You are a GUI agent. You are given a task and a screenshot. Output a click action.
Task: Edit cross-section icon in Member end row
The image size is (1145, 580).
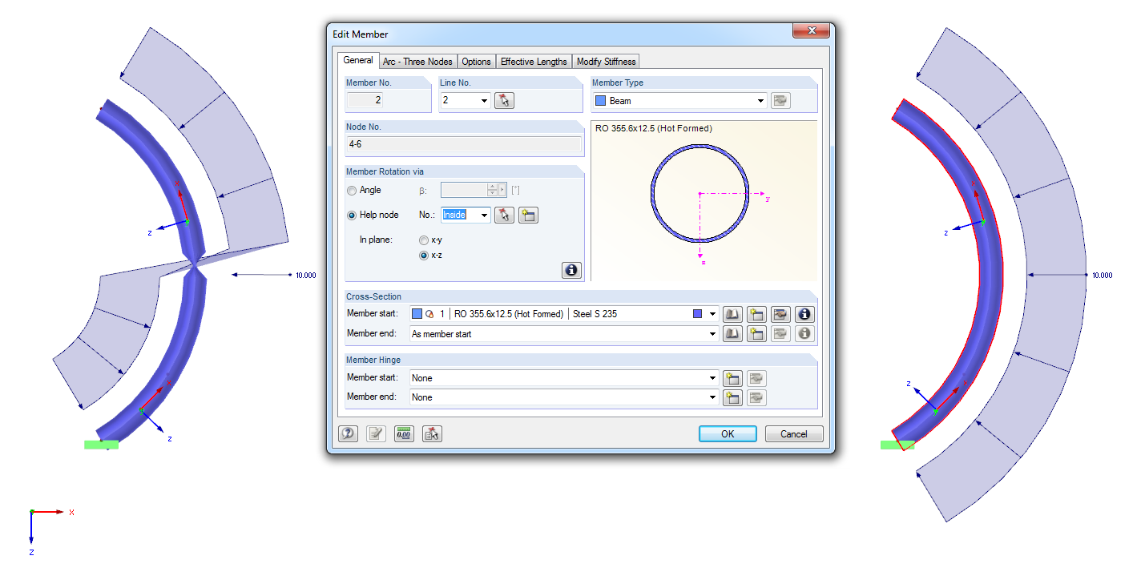click(x=780, y=334)
